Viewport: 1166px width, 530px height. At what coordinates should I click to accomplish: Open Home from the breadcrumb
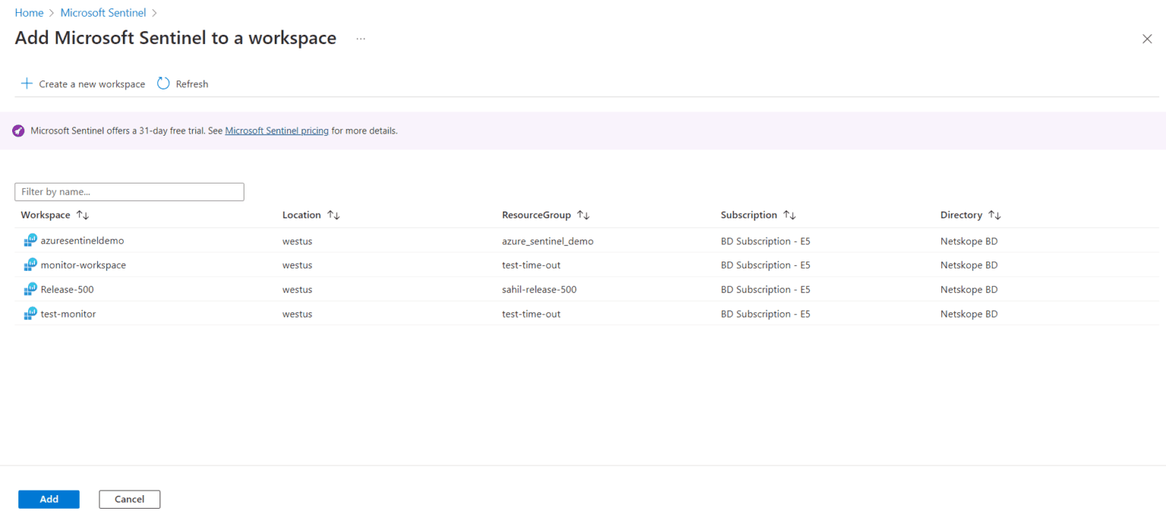point(29,12)
